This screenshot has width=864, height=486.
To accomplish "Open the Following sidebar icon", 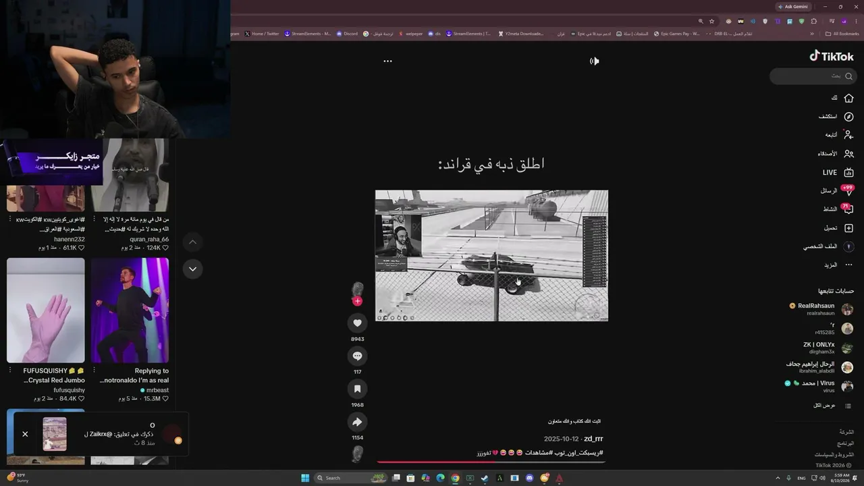I will pyautogui.click(x=848, y=135).
